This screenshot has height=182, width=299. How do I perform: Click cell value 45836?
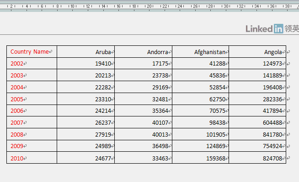click(x=217, y=75)
